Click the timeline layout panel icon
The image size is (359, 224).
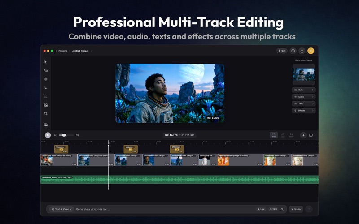click(x=311, y=135)
